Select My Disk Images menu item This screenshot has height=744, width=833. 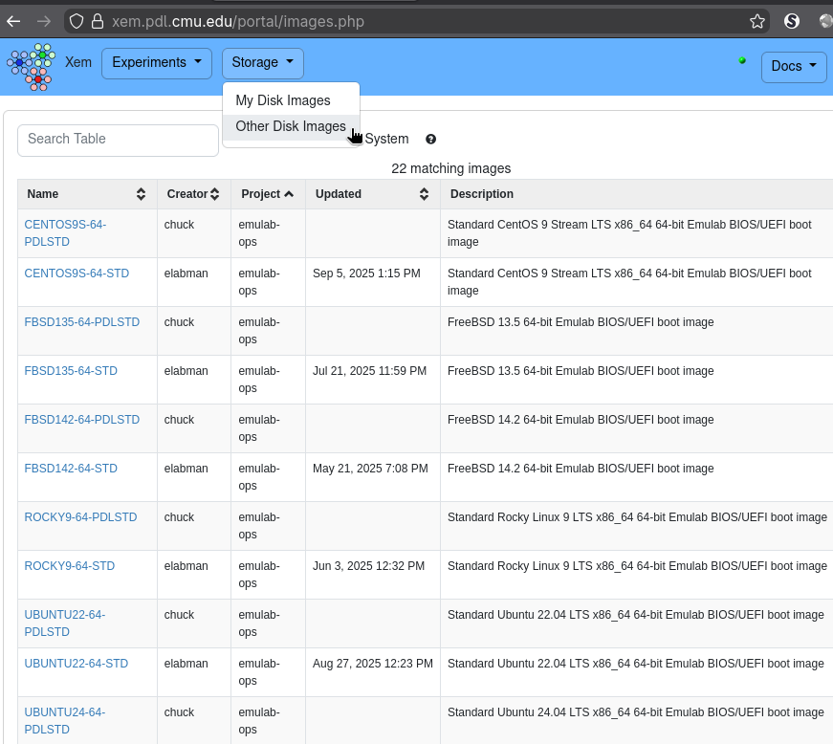click(283, 100)
